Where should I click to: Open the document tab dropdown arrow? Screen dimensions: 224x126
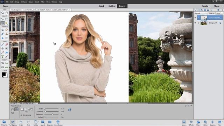70,10
